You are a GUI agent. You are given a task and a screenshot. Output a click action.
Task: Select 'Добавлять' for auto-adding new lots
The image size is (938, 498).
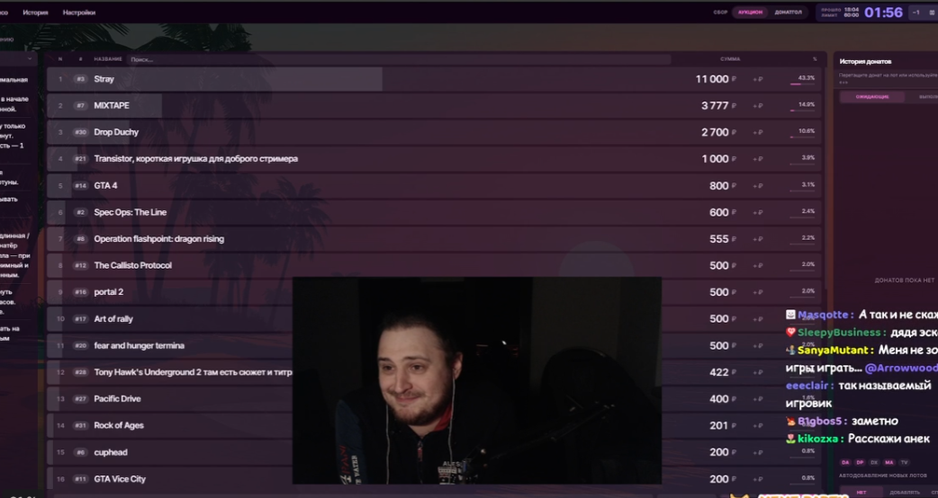pyautogui.click(x=905, y=493)
